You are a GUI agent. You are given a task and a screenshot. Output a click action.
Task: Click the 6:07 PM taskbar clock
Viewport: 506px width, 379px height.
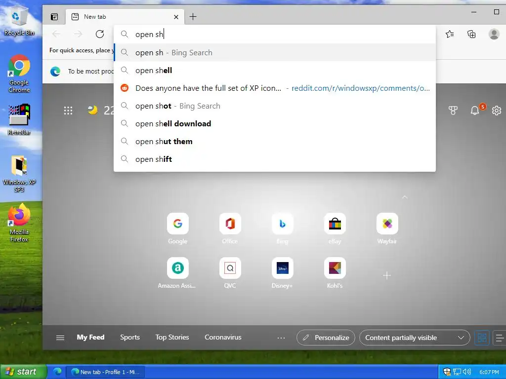tap(489, 372)
